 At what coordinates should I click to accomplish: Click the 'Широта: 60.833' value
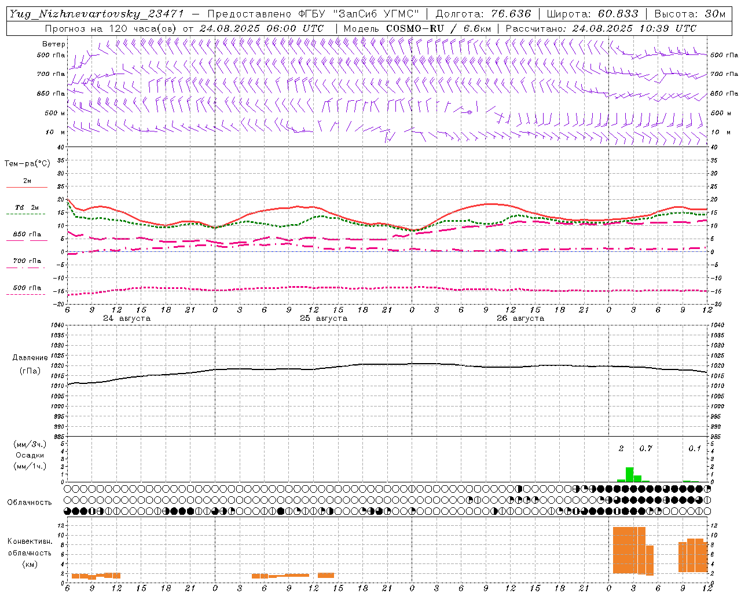tap(593, 14)
